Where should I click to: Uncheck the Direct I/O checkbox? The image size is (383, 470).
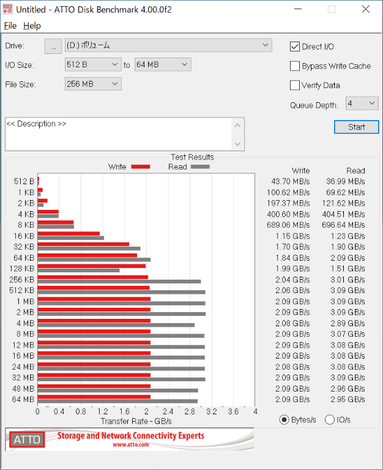[x=295, y=47]
